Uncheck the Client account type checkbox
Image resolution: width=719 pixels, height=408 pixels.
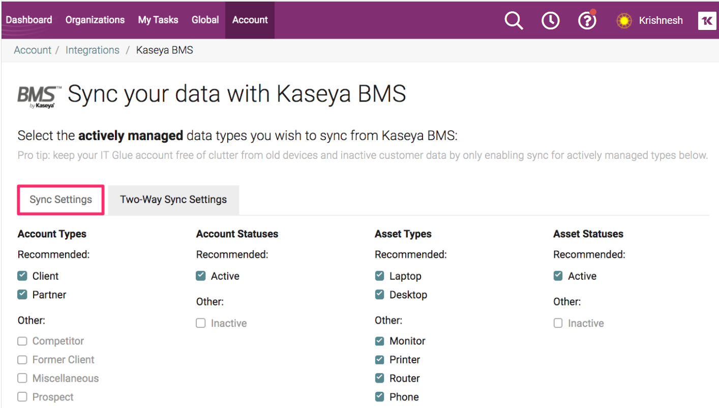pyautogui.click(x=22, y=276)
